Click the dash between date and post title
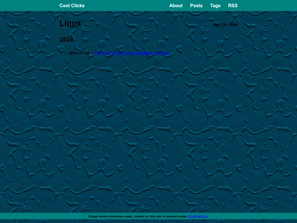This screenshot has width=297, height=223. pos(92,53)
